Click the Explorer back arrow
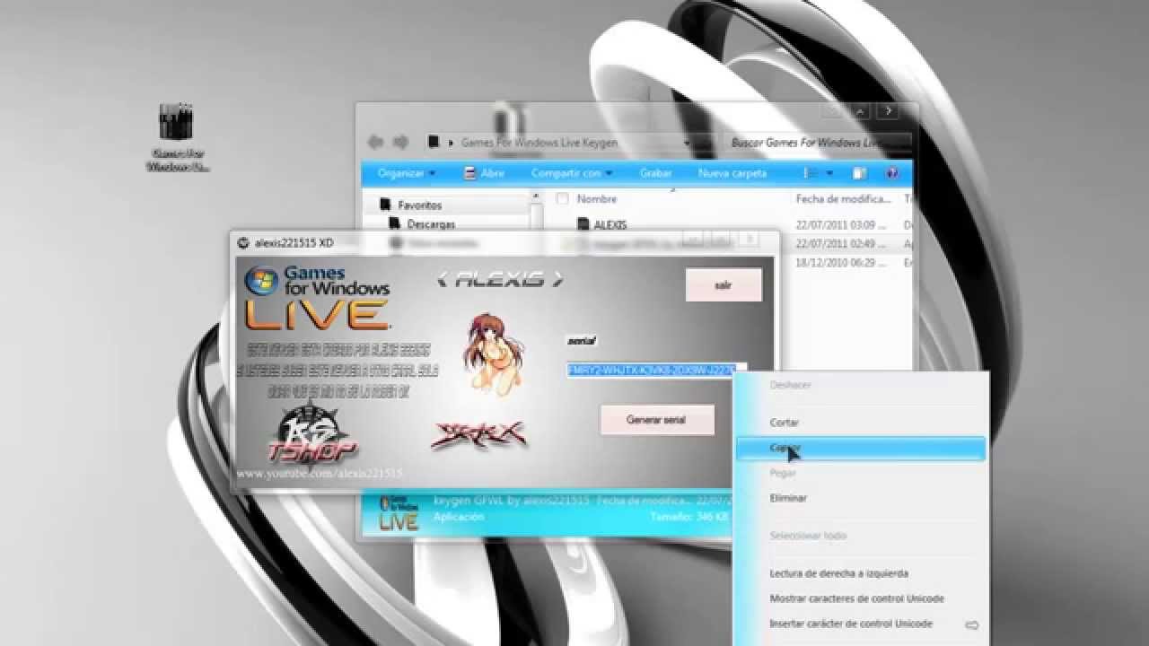1149x646 pixels. point(375,142)
